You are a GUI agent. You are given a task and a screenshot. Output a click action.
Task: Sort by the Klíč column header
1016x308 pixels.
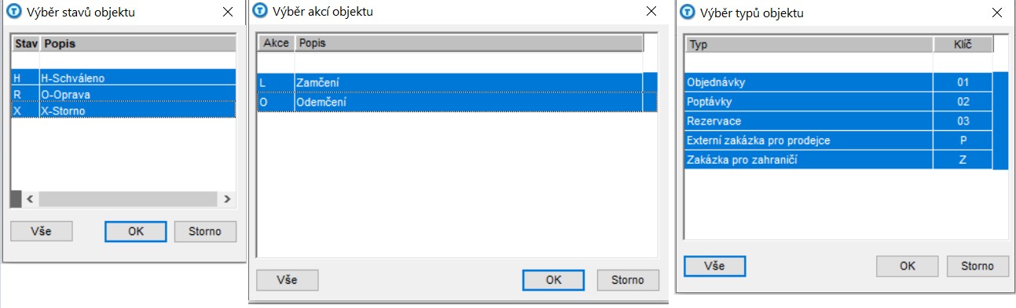coord(963,45)
